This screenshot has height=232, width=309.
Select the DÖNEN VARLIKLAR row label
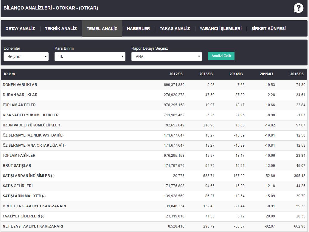click(x=20, y=84)
